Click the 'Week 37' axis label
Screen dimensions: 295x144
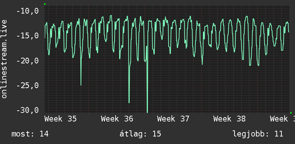click(x=173, y=119)
